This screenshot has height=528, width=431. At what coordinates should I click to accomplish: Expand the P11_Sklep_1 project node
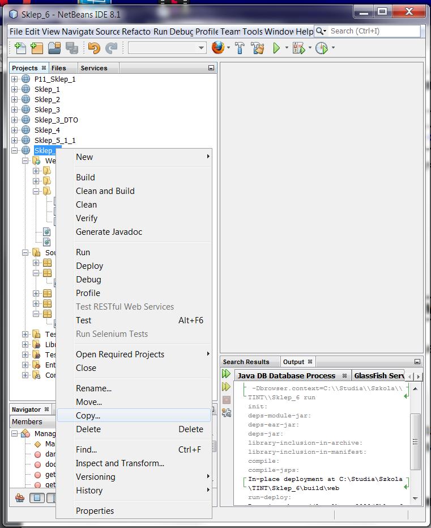(x=15, y=79)
